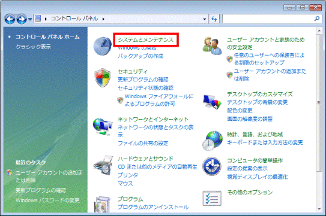Open ネットワークとインターネット heading
Image resolution: width=326 pixels, height=216 pixels.
coord(153,119)
